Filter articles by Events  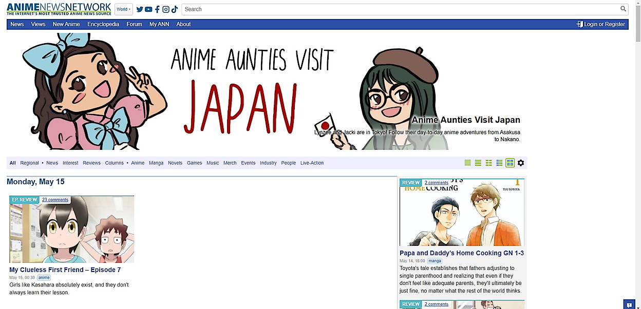coord(248,163)
